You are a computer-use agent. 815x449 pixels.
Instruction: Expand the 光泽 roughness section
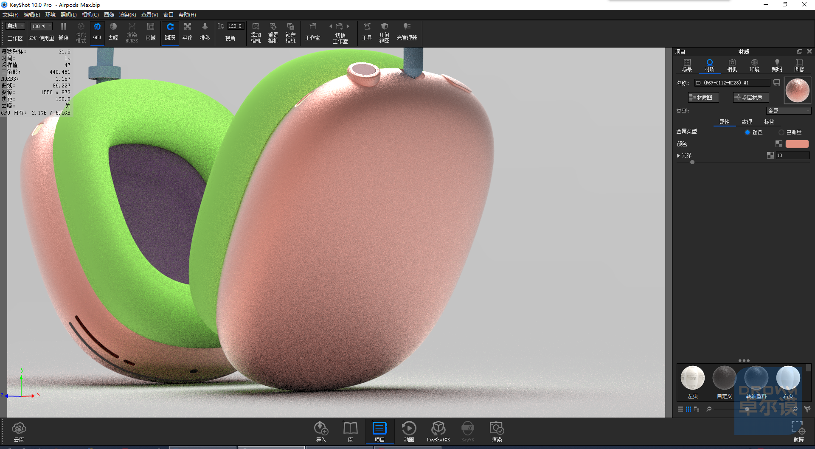678,156
